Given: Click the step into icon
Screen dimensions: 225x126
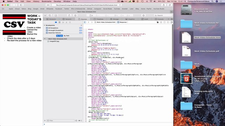Looking at the screenshot, I should tap(66, 22).
